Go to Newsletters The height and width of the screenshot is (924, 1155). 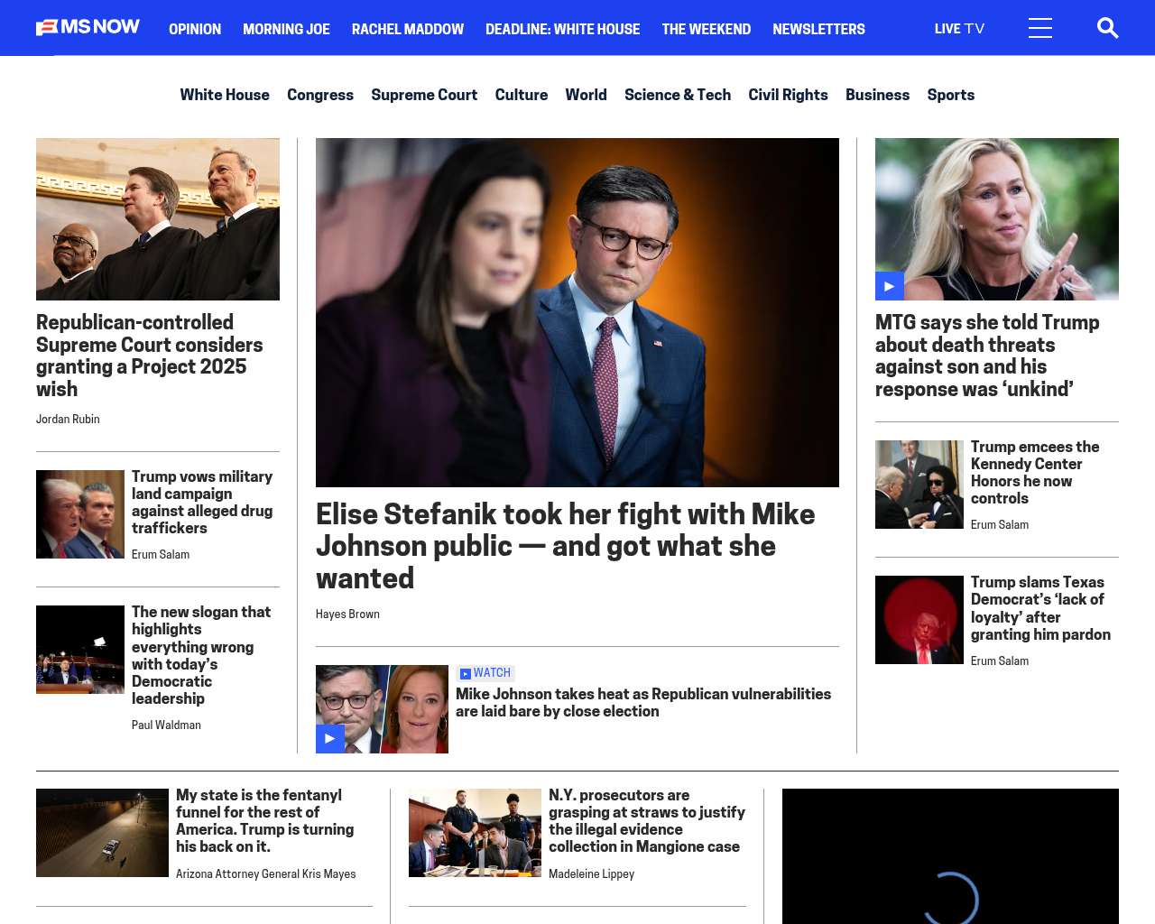point(818,29)
